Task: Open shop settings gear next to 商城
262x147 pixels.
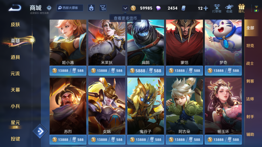Action: [x=49, y=8]
